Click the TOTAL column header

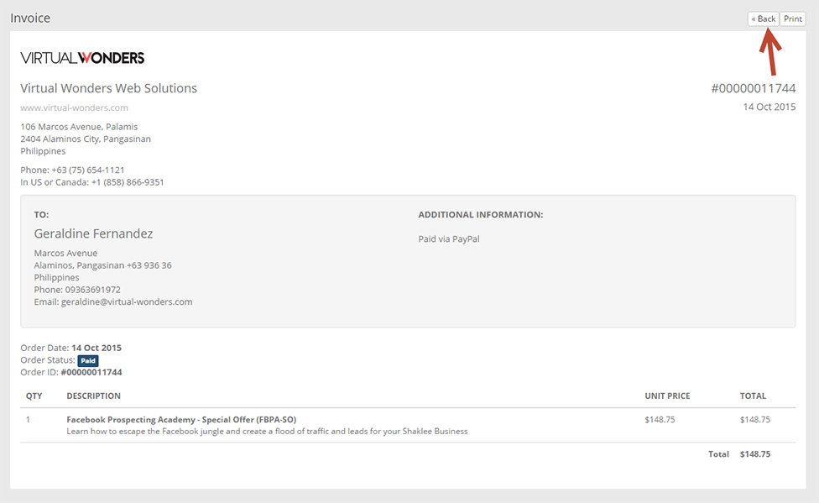tap(753, 396)
